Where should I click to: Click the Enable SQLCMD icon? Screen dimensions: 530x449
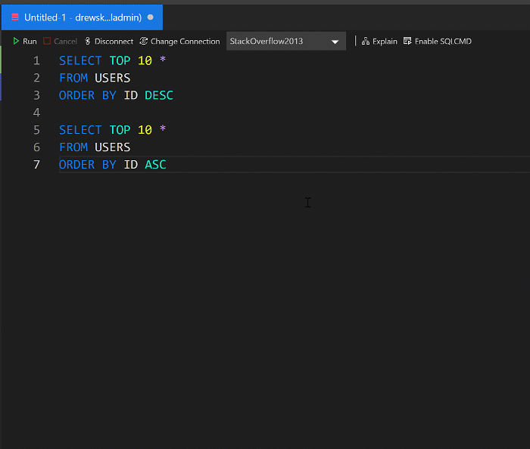point(407,41)
